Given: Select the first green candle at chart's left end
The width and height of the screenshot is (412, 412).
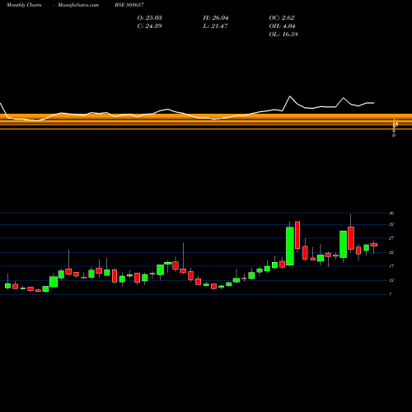Looking at the screenshot, I should click(x=7, y=286).
